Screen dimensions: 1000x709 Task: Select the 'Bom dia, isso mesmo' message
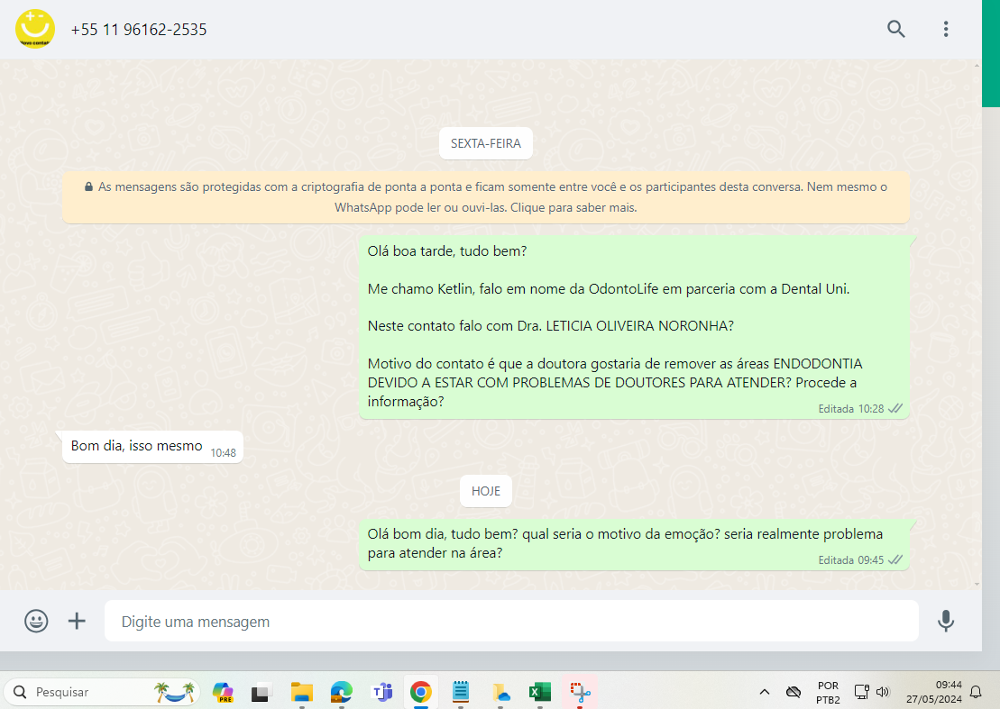click(152, 447)
